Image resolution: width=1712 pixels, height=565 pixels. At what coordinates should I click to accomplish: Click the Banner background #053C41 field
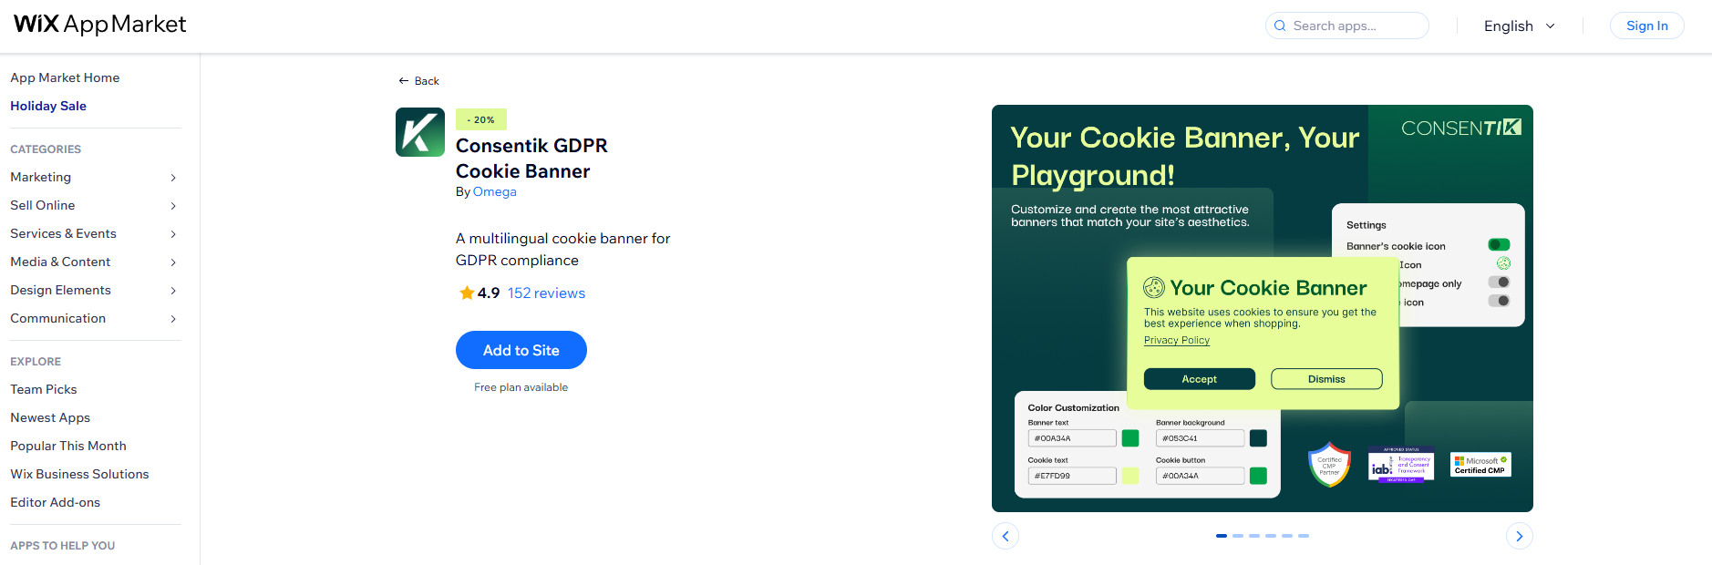(x=1200, y=438)
